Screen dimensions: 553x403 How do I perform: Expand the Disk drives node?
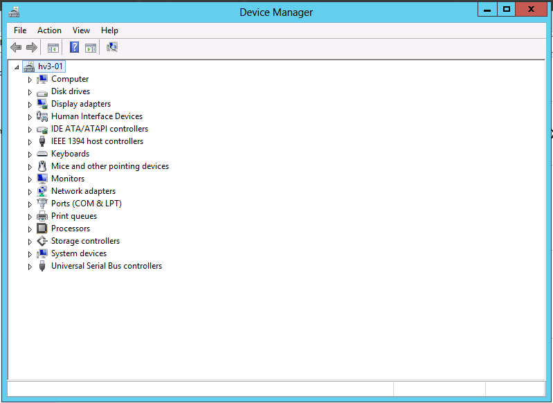(x=30, y=92)
